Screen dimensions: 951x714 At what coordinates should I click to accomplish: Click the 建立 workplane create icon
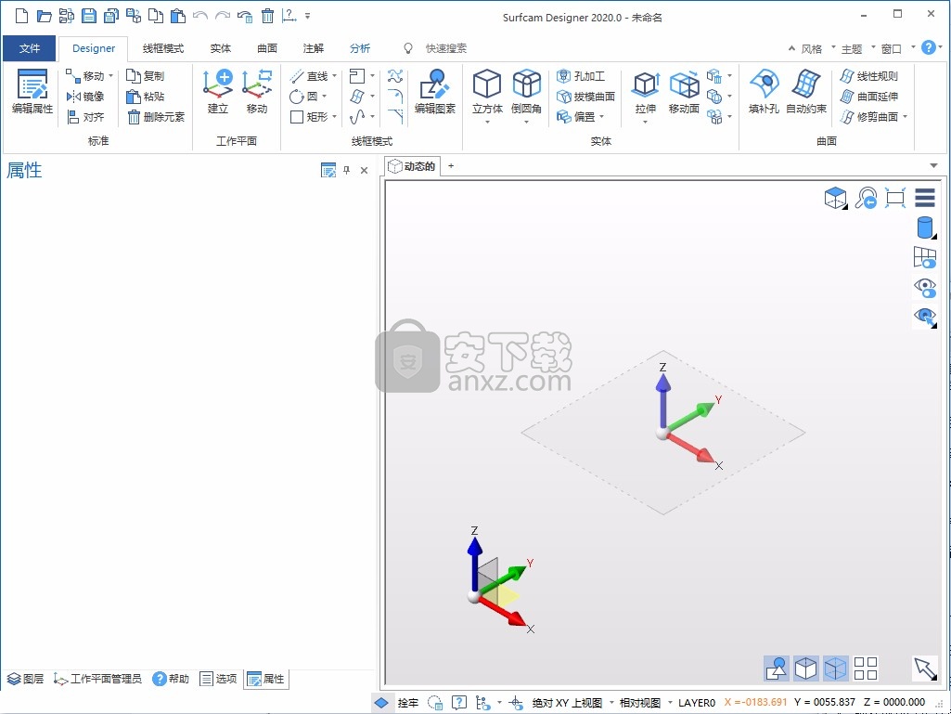[x=218, y=84]
